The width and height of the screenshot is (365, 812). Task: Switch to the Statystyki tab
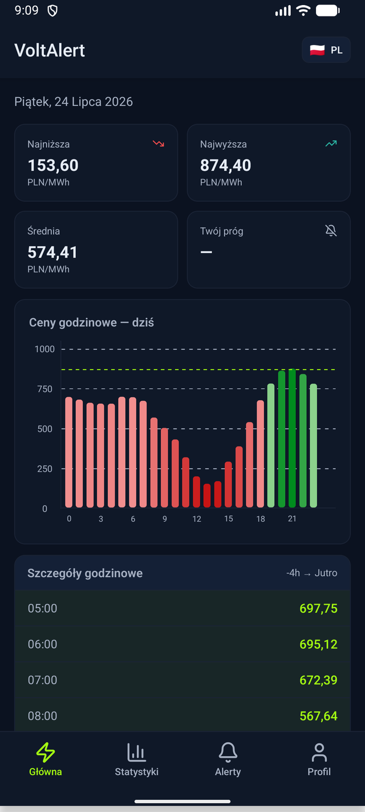[137, 759]
